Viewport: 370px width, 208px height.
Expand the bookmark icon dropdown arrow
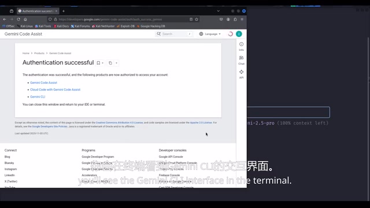pyautogui.click(x=103, y=63)
